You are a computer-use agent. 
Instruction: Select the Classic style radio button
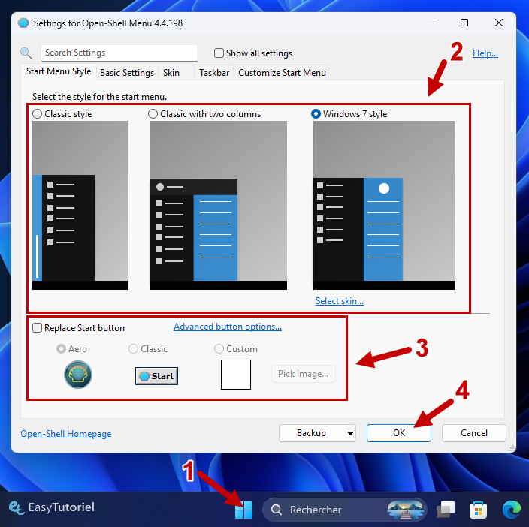pyautogui.click(x=37, y=114)
